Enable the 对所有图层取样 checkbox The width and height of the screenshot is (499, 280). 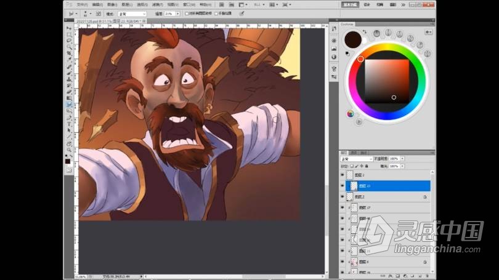click(187, 14)
